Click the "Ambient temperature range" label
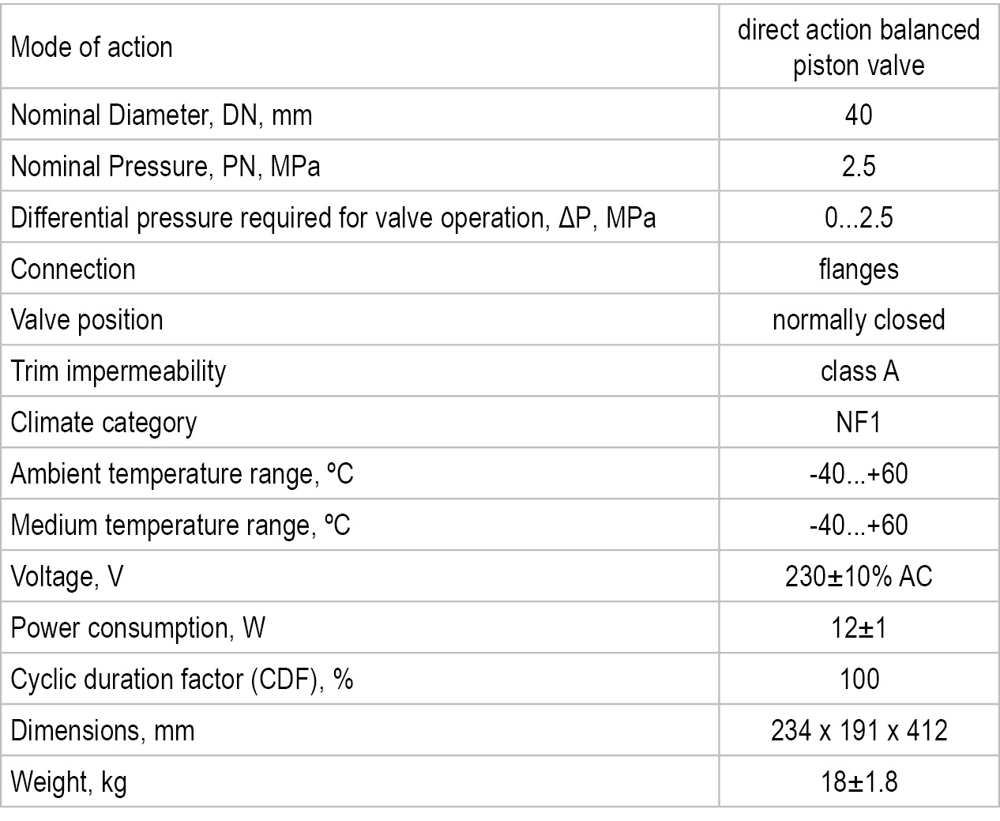Screen dimensions: 1000x821 [182, 474]
